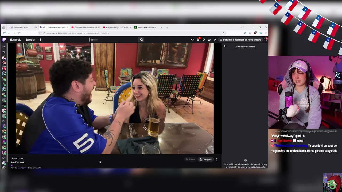Open the user avatar menu in Twitch header

266,39
